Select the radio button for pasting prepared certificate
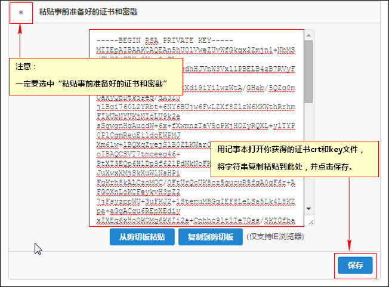389x287 pixels. (21, 13)
